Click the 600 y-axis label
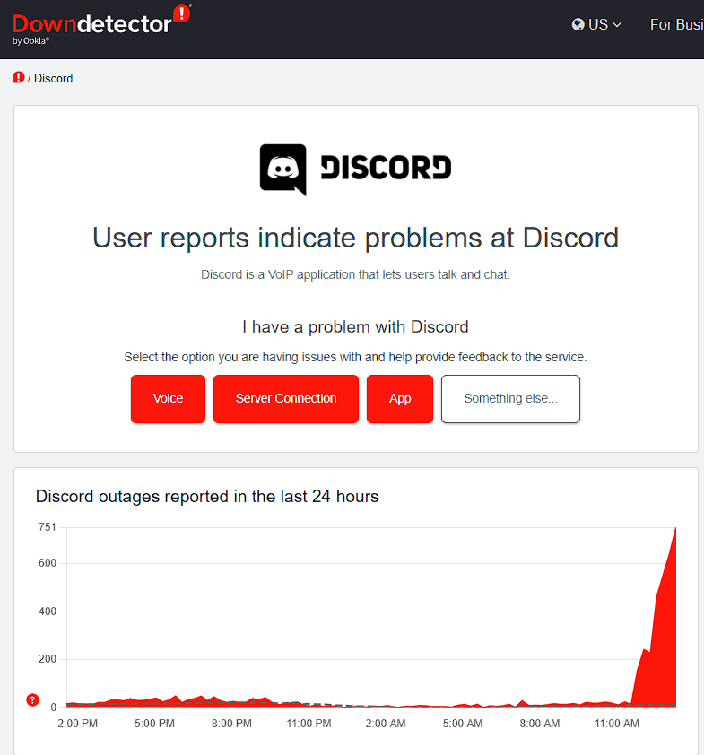Image resolution: width=704 pixels, height=755 pixels. 48,563
